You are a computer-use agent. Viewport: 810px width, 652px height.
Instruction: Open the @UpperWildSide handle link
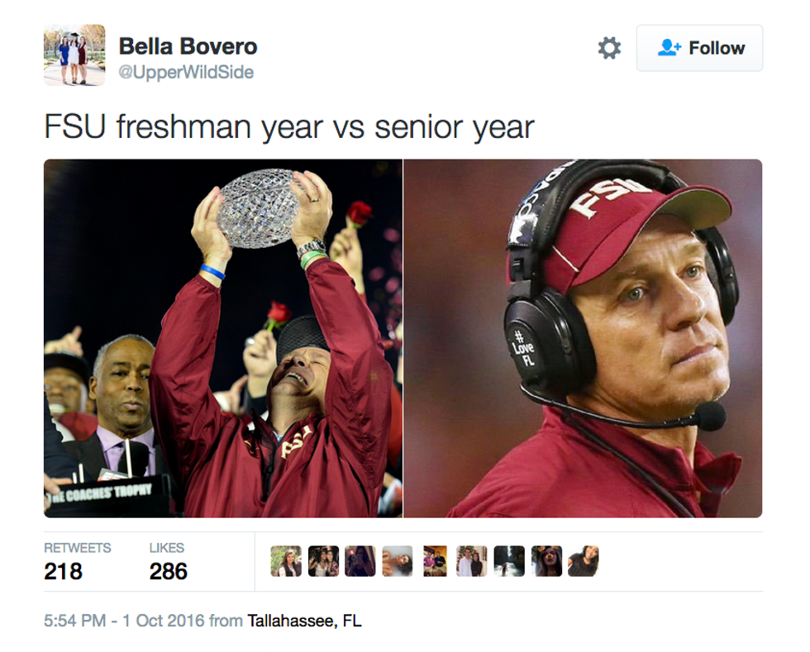[186, 73]
